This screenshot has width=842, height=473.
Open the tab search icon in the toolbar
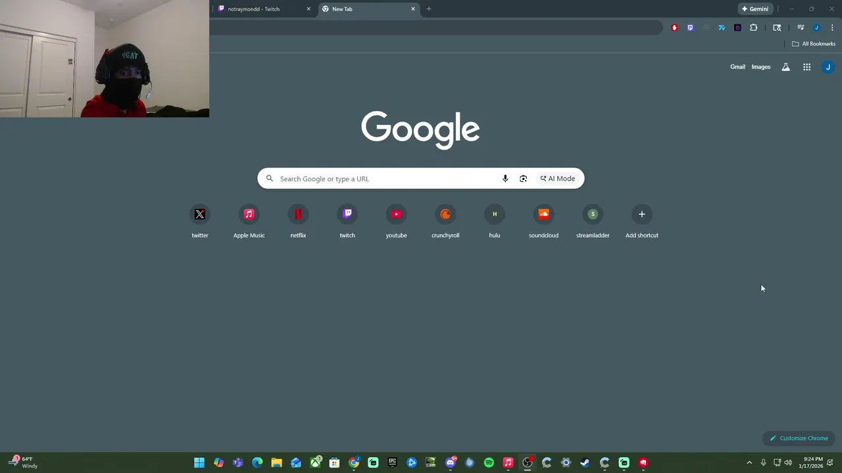pyautogui.click(x=777, y=28)
